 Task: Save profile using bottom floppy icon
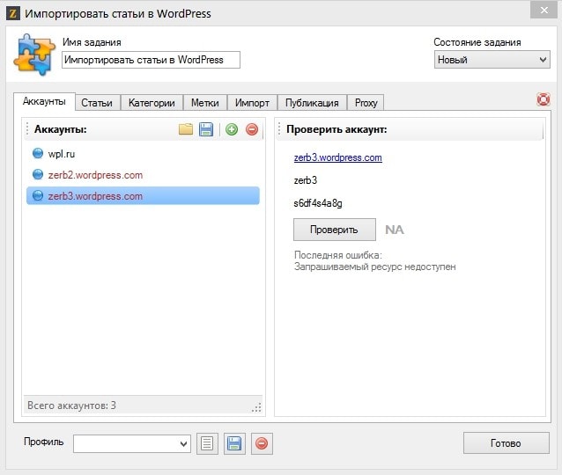(x=234, y=443)
